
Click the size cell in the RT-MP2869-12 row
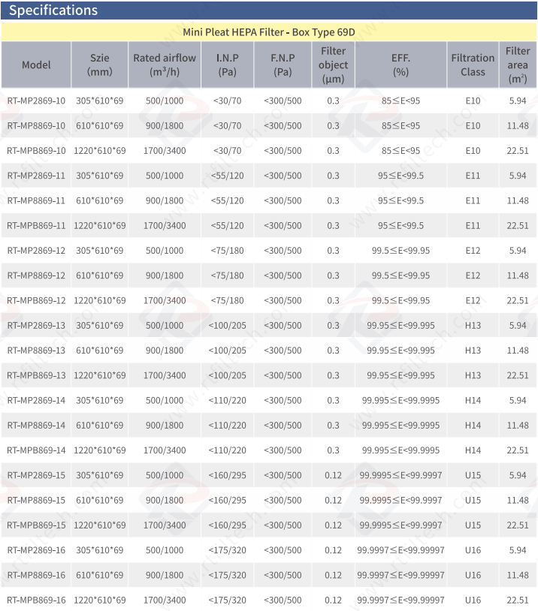coord(99,251)
